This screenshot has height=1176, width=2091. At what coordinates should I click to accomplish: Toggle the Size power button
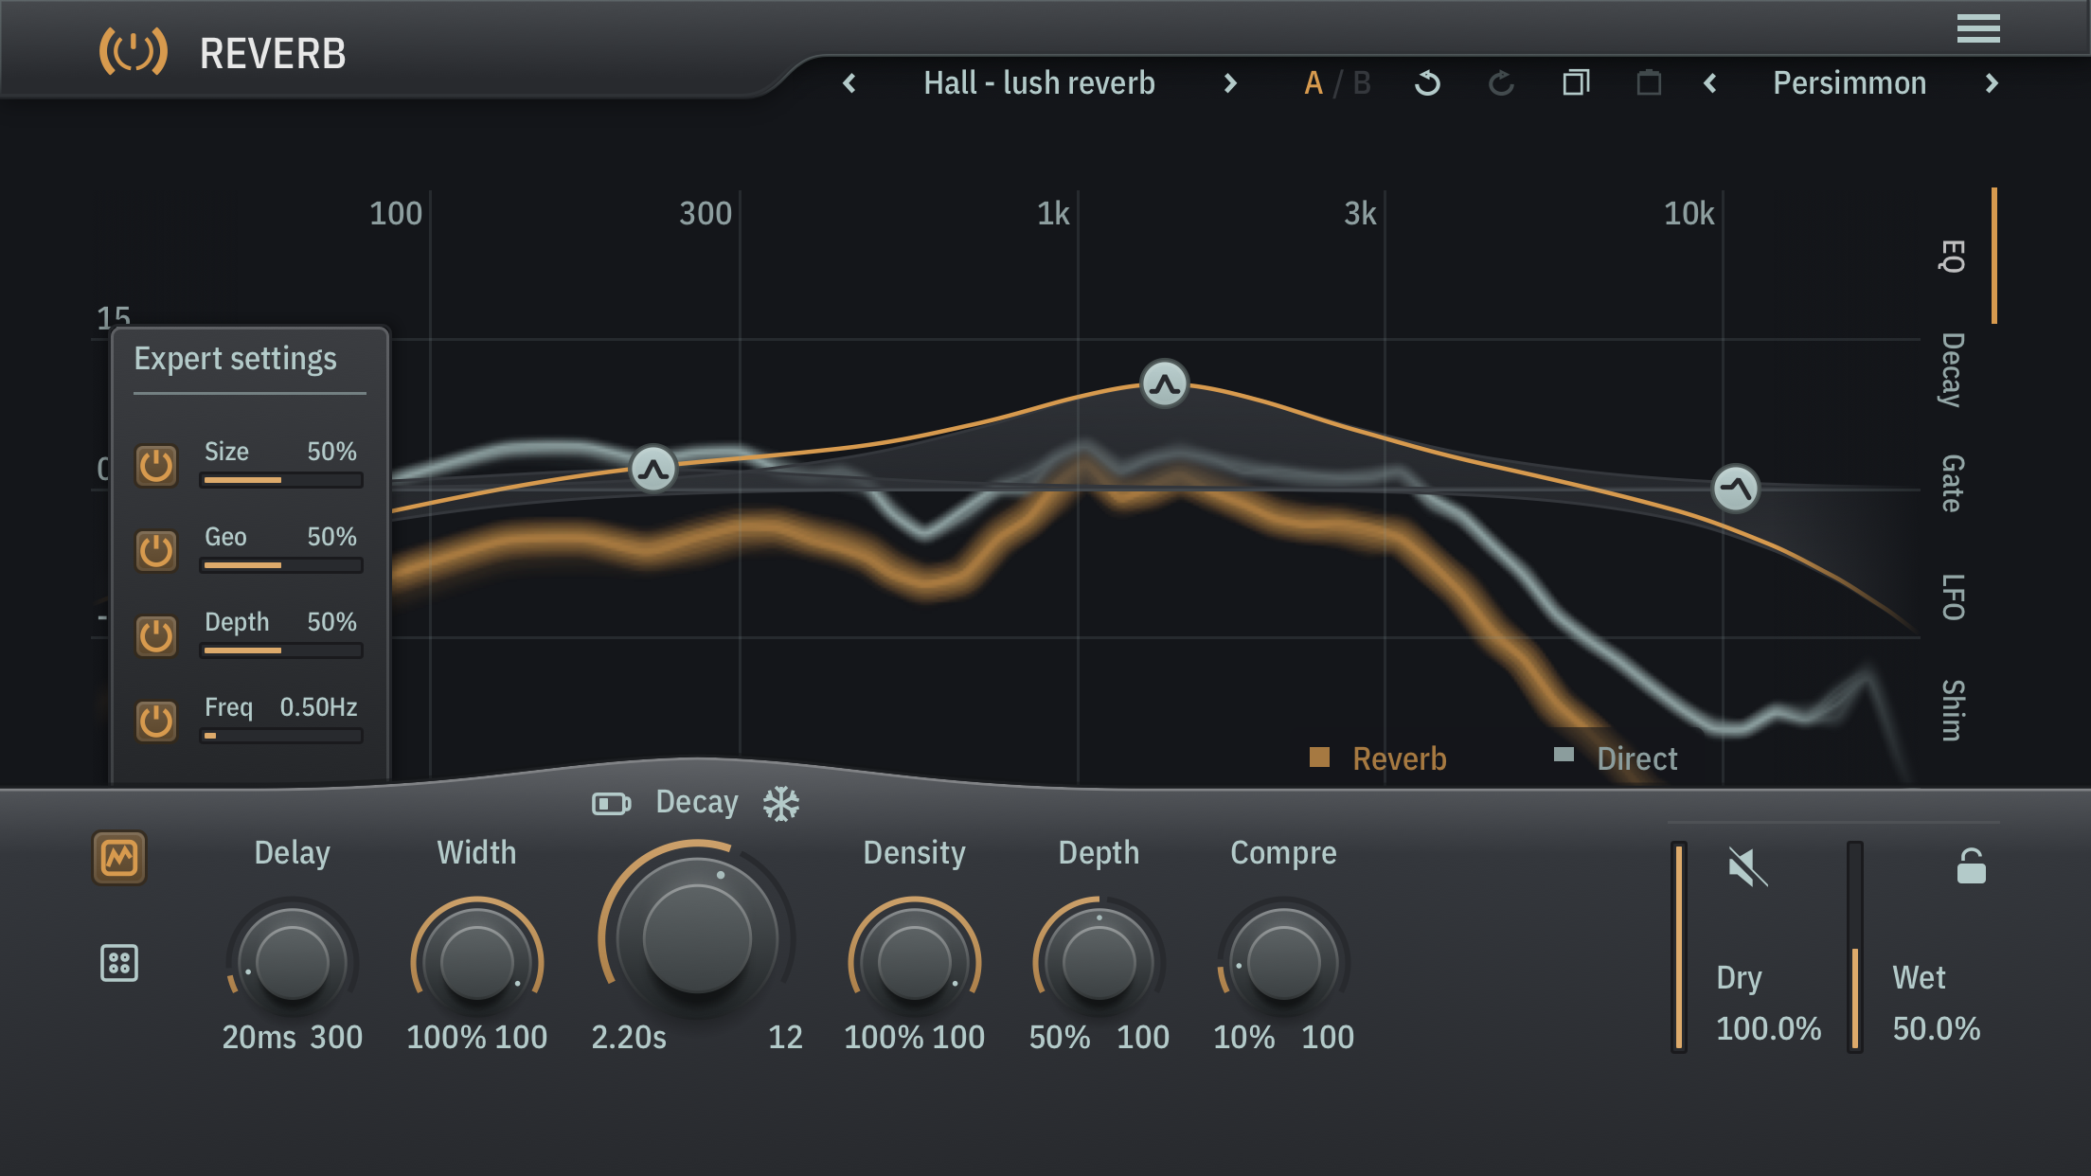[156, 466]
